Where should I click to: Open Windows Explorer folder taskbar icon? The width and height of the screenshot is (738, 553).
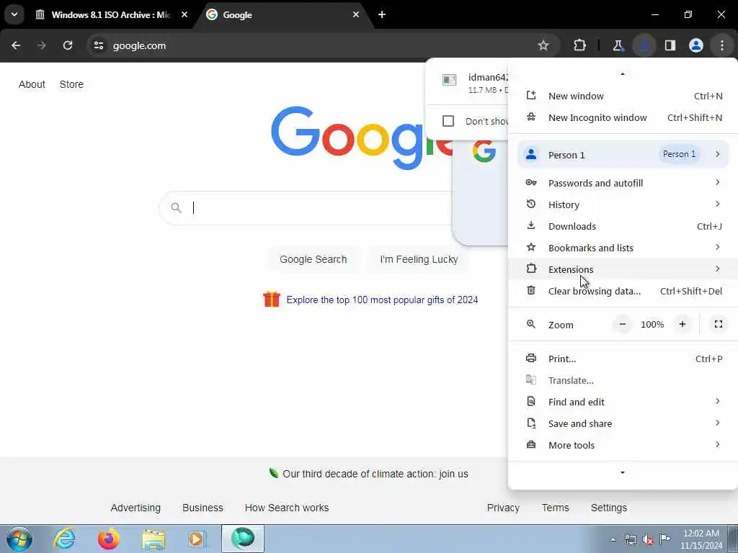tap(154, 540)
